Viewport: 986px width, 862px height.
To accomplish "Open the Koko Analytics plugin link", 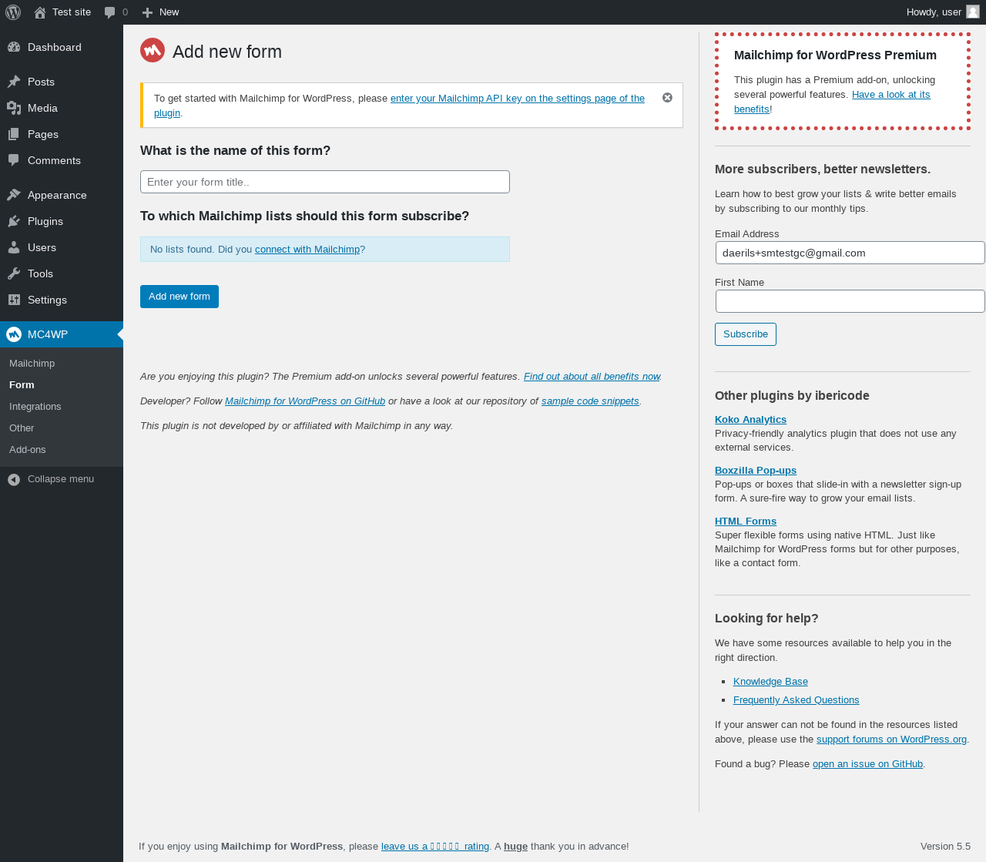I will pyautogui.click(x=750, y=420).
